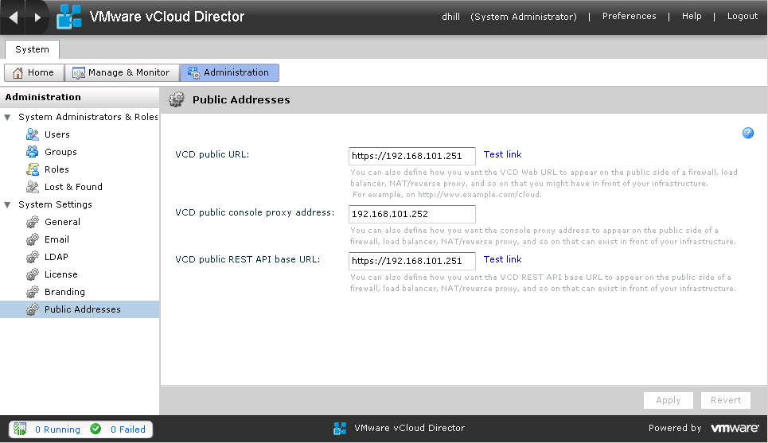
Task: Open the Home section
Action: point(34,73)
